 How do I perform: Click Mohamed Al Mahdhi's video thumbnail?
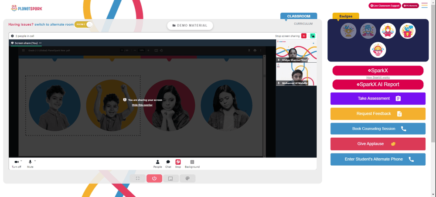(x=296, y=74)
